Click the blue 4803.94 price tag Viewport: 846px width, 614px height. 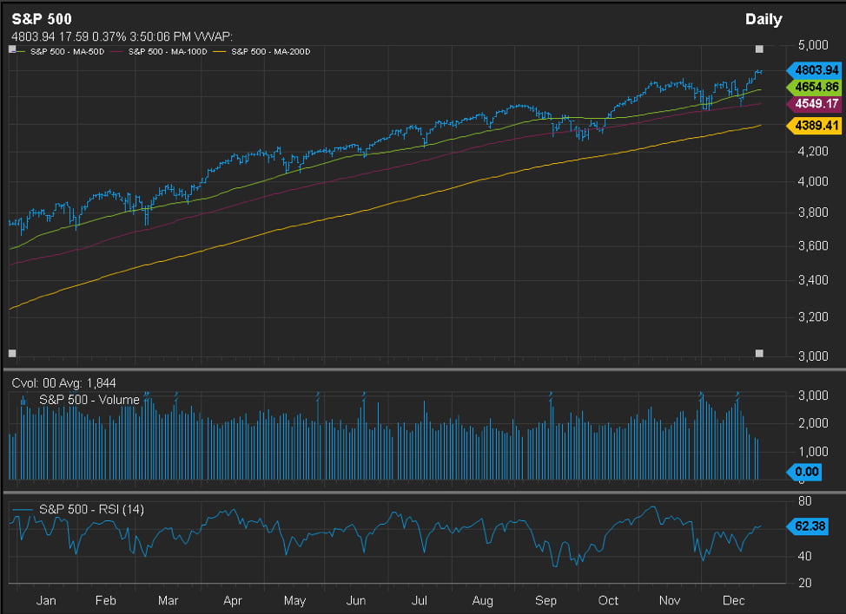(x=814, y=70)
